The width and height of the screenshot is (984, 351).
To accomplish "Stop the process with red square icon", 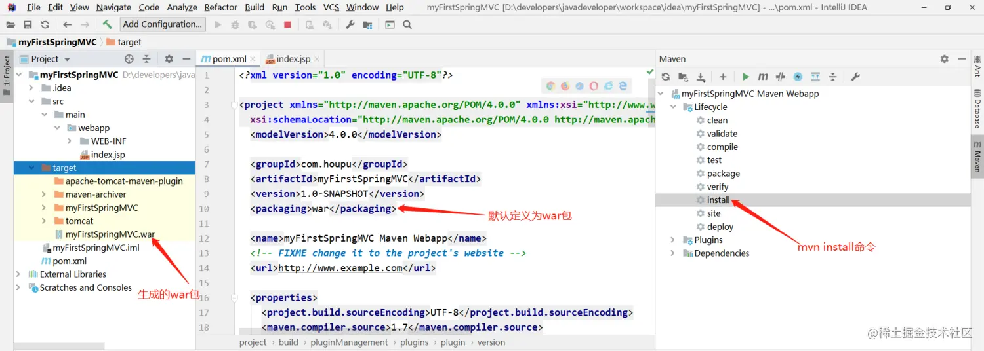I will pos(287,25).
